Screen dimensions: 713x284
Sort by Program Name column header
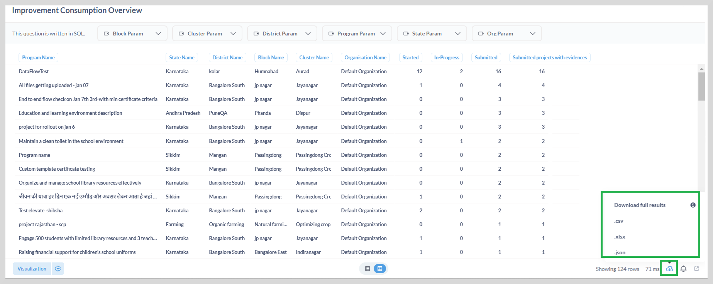coord(38,57)
